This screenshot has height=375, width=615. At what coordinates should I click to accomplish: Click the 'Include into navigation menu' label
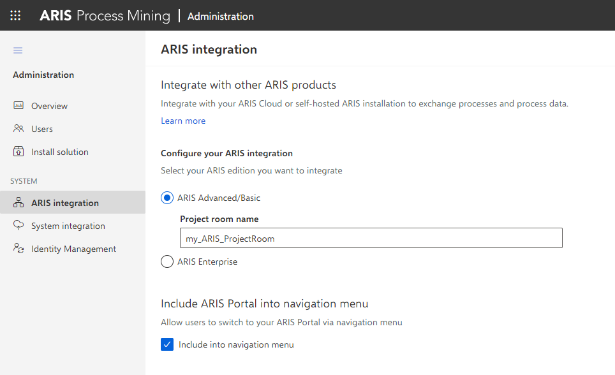coord(236,344)
